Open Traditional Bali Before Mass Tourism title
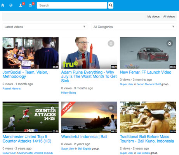 (147, 139)
